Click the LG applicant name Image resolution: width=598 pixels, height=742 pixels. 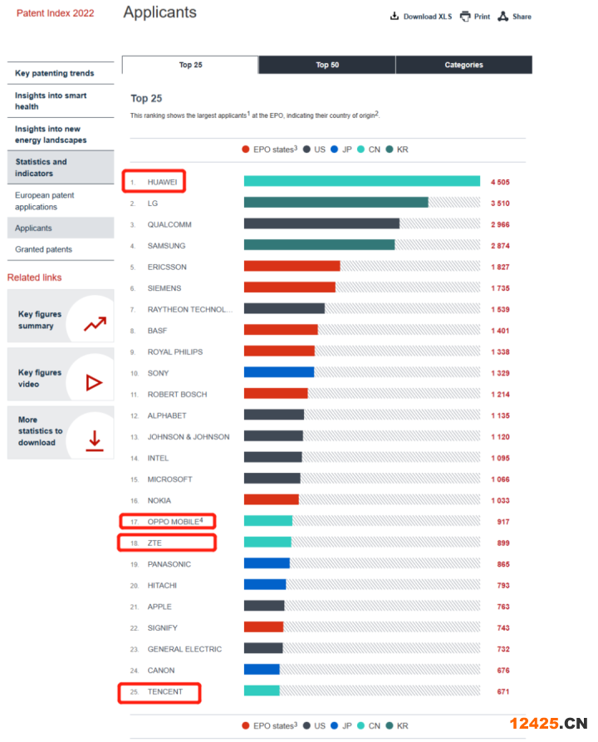(152, 204)
